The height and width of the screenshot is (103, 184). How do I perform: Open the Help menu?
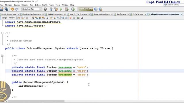(72, 5)
